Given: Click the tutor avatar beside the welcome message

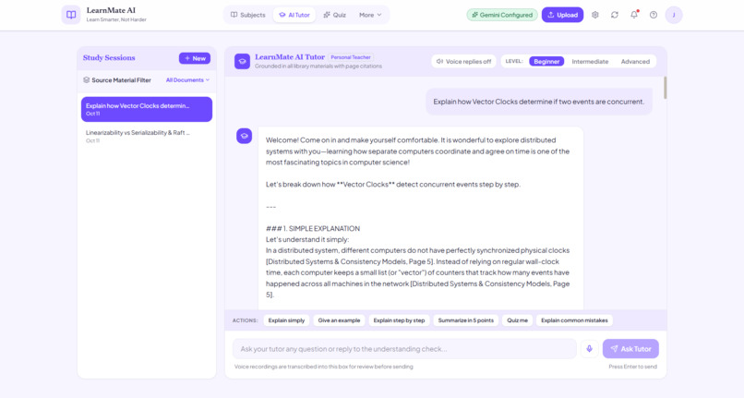Looking at the screenshot, I should pos(245,136).
